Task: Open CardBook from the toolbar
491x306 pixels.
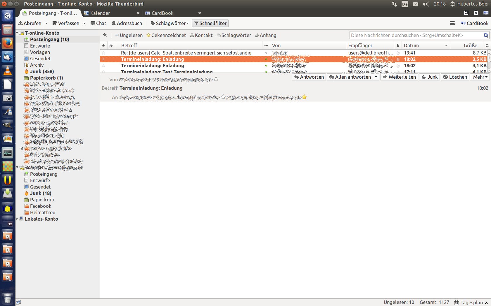Action: pyautogui.click(x=475, y=23)
